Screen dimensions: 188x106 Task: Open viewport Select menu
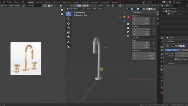tap(89, 9)
